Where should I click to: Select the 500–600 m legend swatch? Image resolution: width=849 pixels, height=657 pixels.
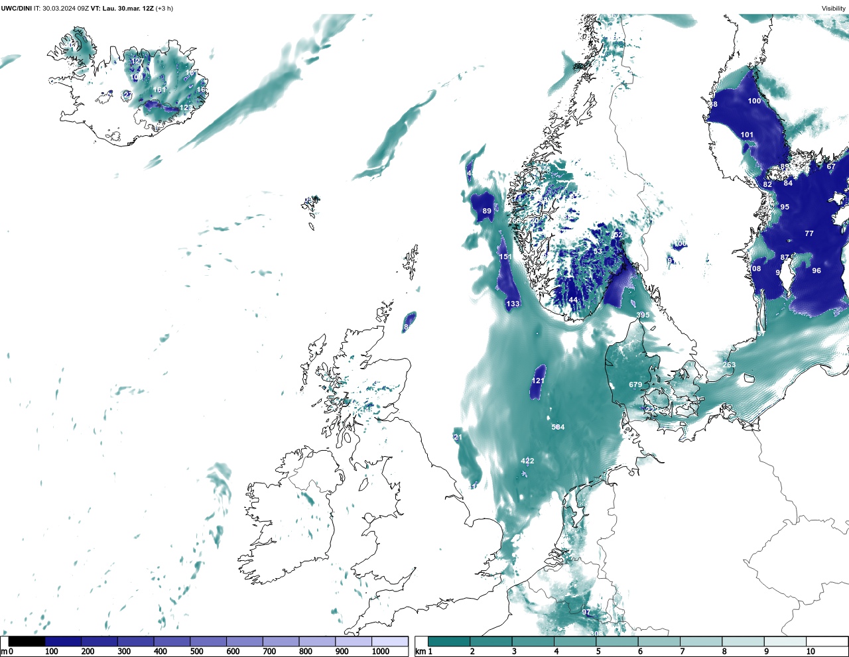pyautogui.click(x=208, y=641)
